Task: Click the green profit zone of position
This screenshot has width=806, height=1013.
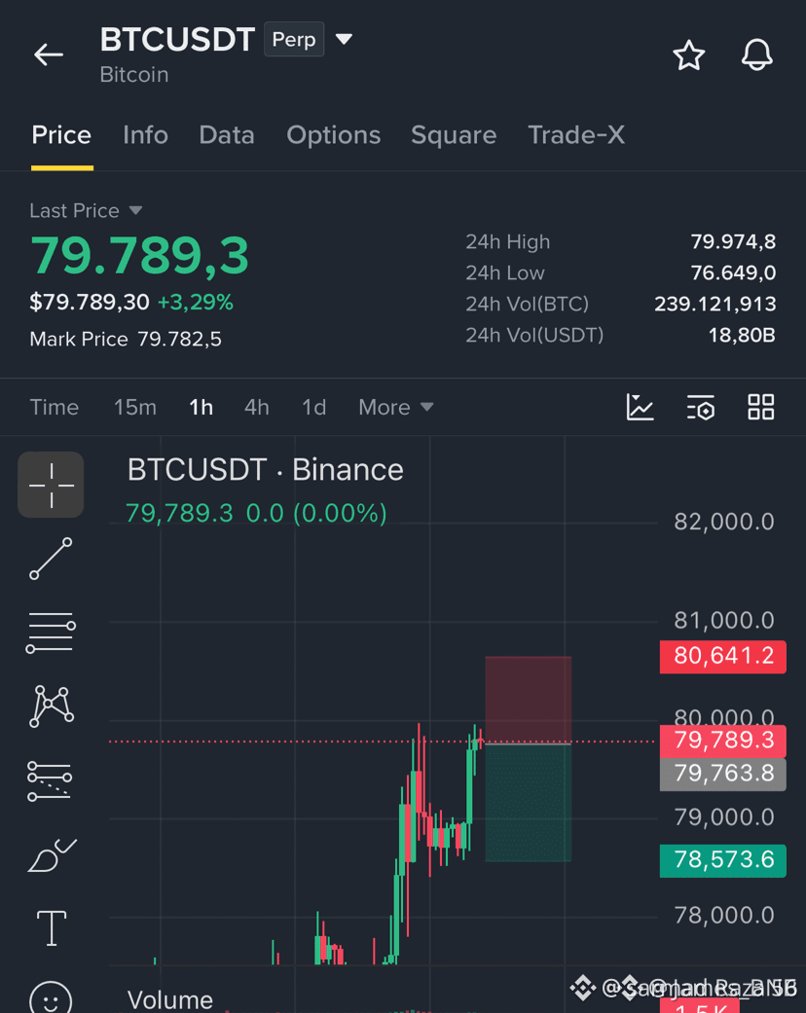Action: point(528,803)
